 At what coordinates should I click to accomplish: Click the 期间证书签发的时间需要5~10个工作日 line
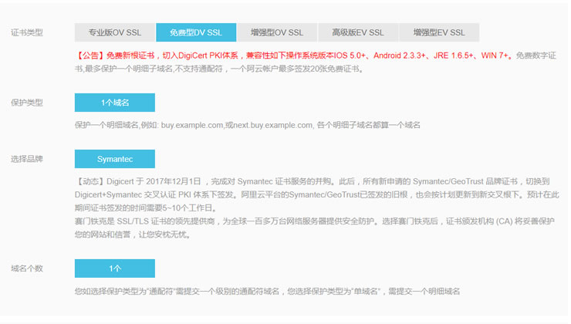[146, 208]
